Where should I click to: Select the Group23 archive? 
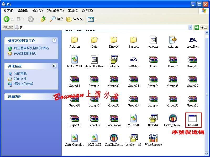click(134, 81)
